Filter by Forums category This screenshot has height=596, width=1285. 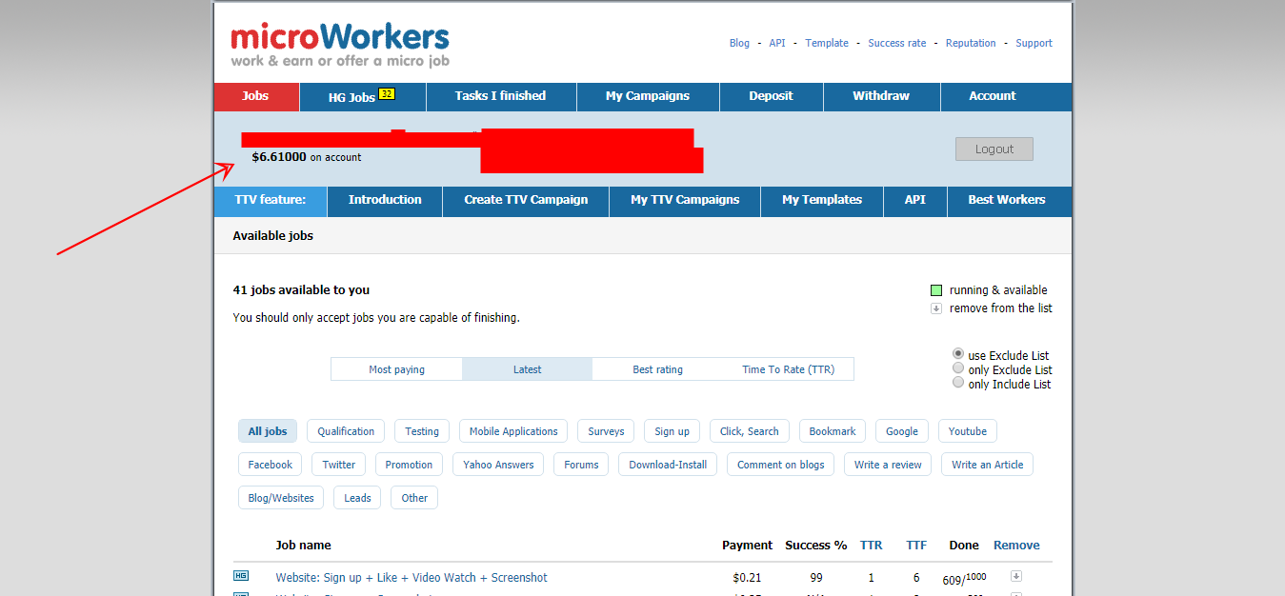(x=581, y=465)
